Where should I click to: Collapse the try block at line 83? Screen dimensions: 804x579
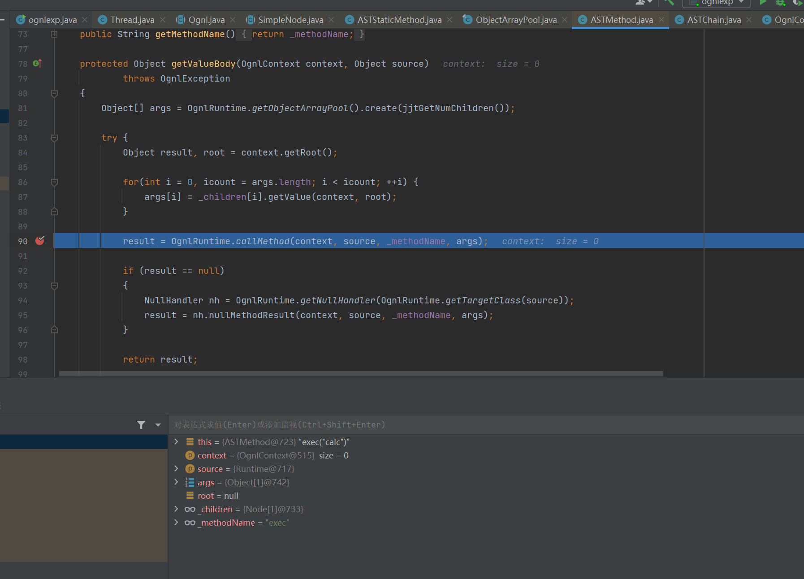pos(54,138)
